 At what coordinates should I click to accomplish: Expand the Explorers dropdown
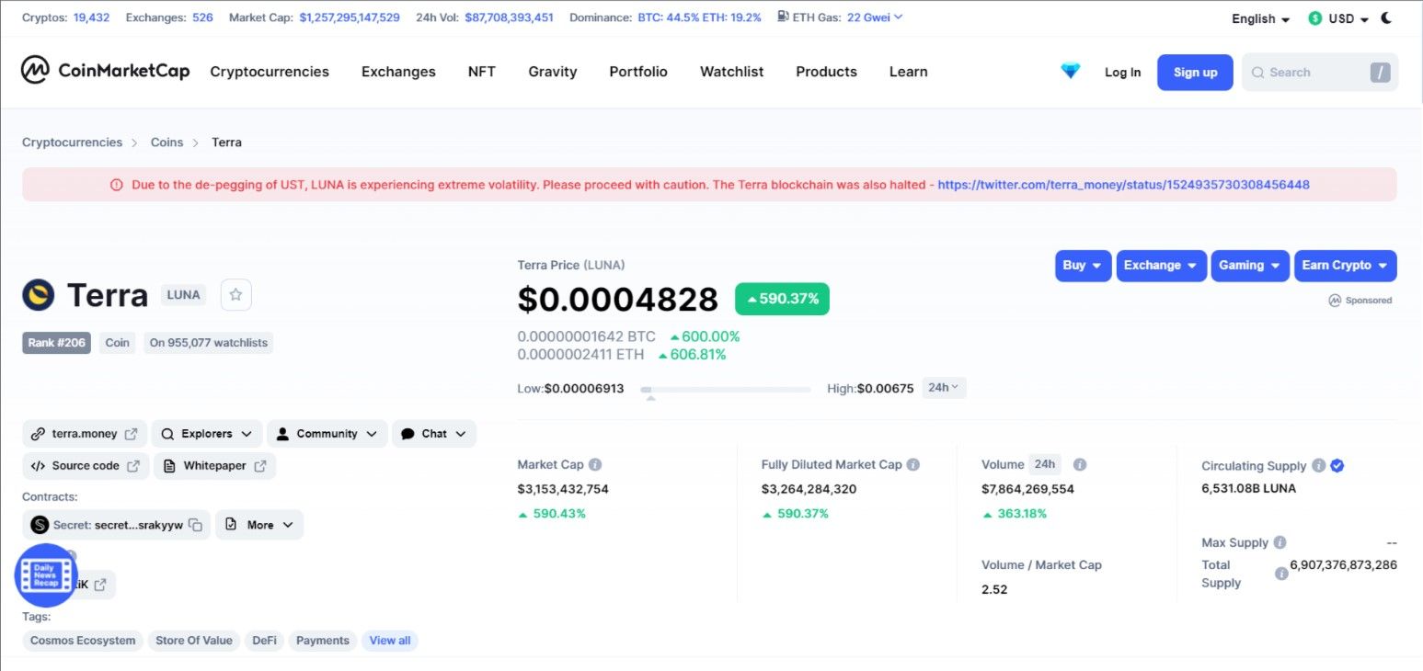pyautogui.click(x=207, y=434)
